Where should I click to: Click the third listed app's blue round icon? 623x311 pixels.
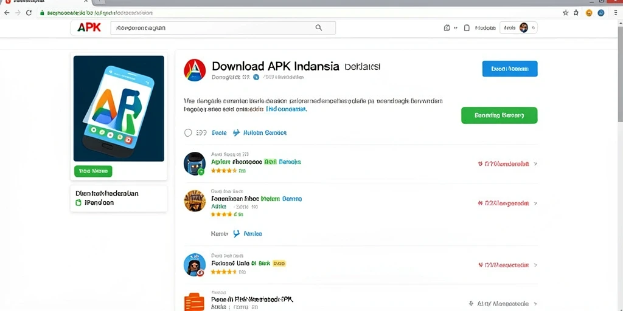(x=195, y=265)
